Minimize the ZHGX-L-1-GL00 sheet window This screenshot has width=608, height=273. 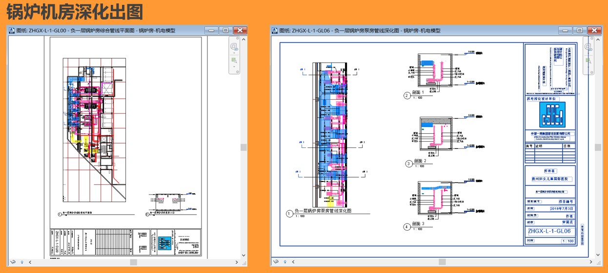click(x=211, y=30)
